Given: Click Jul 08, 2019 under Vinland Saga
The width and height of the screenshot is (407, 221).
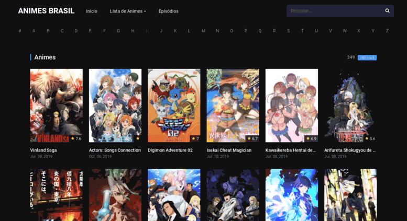Looking at the screenshot, I should coord(41,157).
